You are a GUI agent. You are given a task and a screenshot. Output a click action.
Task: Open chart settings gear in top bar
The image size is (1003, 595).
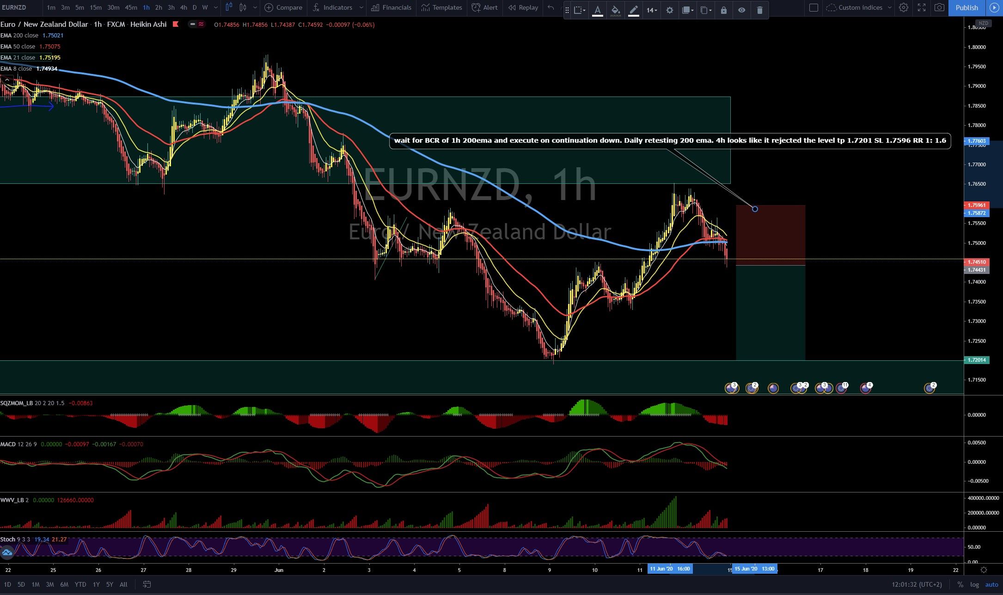pos(903,7)
